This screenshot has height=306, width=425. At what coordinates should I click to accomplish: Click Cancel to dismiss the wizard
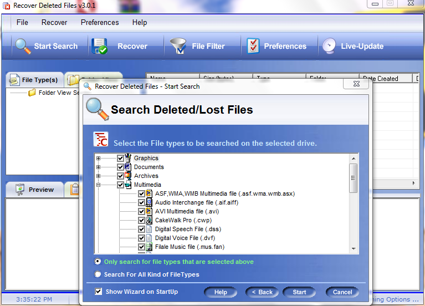coord(342,292)
